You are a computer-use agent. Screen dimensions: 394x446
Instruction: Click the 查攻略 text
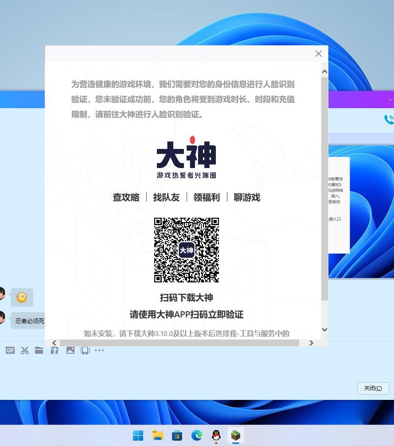click(x=126, y=197)
